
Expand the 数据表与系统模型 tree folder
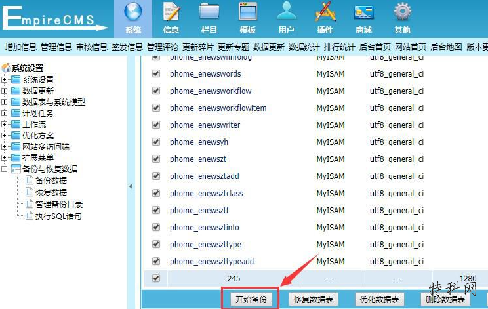coord(4,102)
